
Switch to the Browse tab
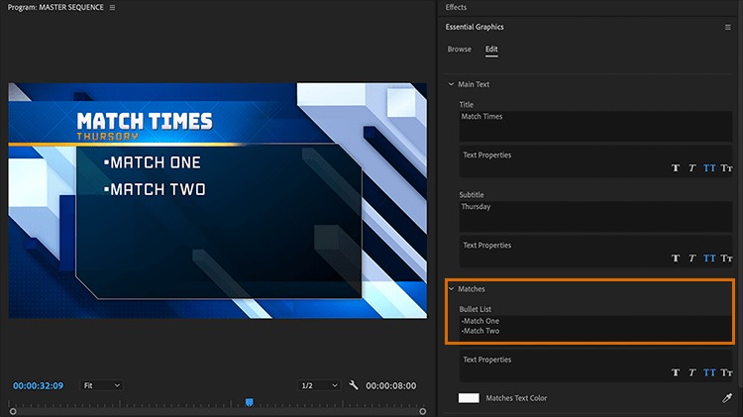tap(460, 50)
